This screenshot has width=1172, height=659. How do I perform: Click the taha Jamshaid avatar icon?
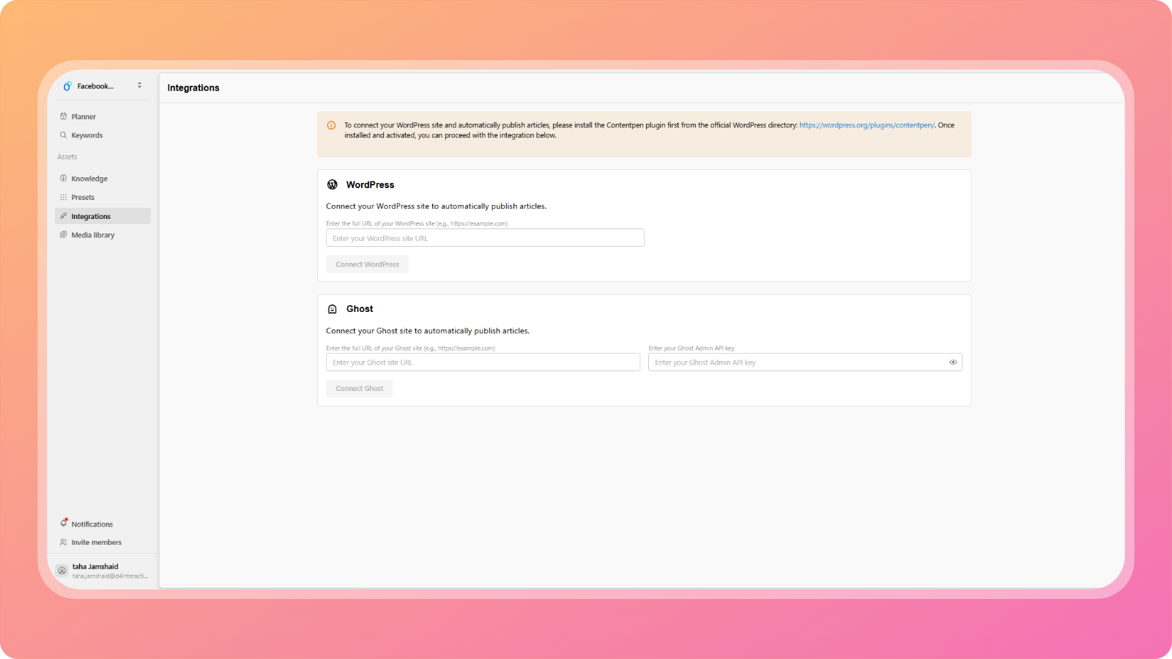click(62, 570)
